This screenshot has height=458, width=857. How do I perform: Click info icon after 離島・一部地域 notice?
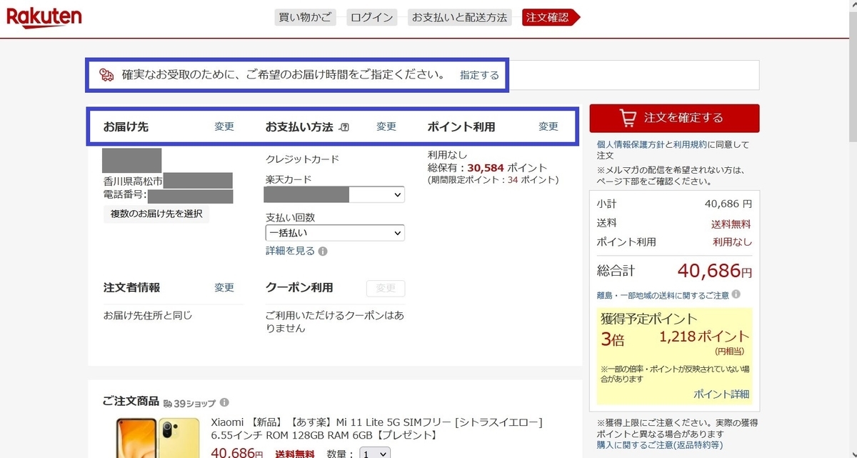pyautogui.click(x=736, y=294)
